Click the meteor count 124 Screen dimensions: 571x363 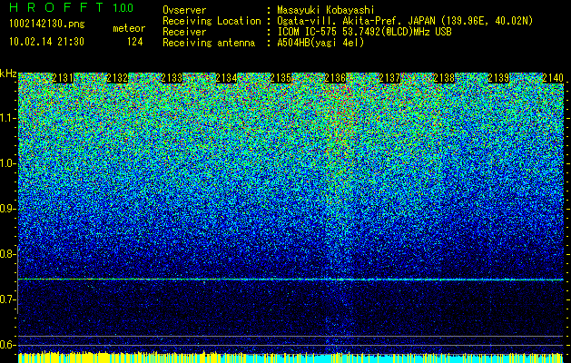click(134, 42)
